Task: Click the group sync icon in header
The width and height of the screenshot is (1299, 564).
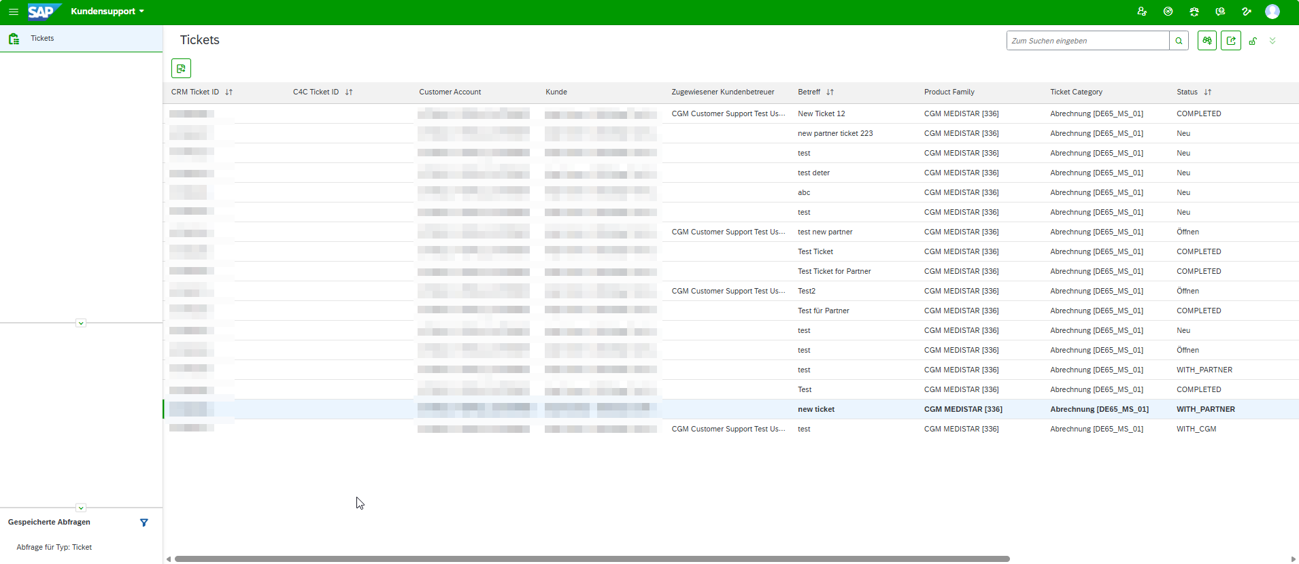Action: 1194,12
